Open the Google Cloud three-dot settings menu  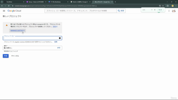(169, 11)
